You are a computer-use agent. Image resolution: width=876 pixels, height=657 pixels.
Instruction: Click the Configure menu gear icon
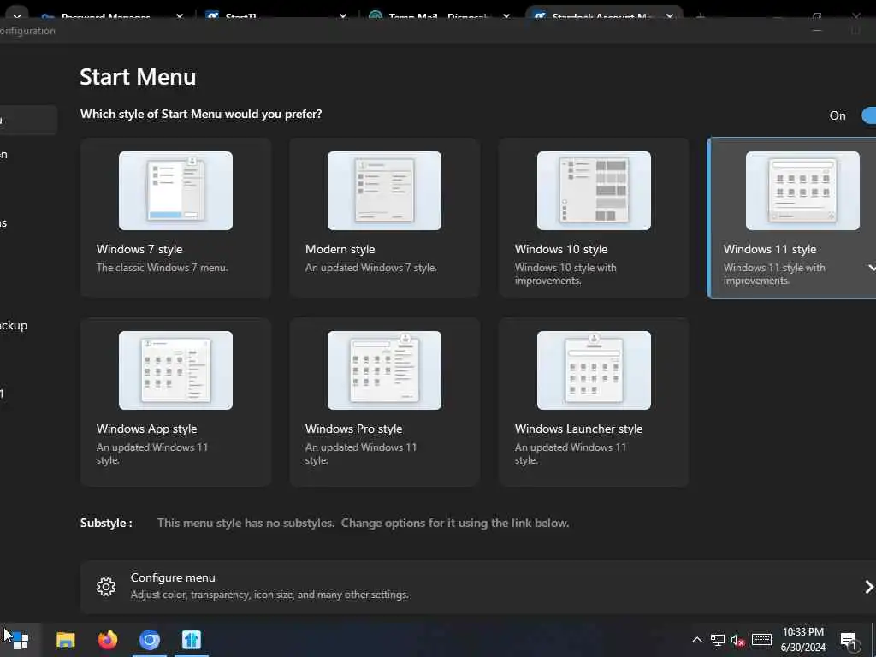105,587
